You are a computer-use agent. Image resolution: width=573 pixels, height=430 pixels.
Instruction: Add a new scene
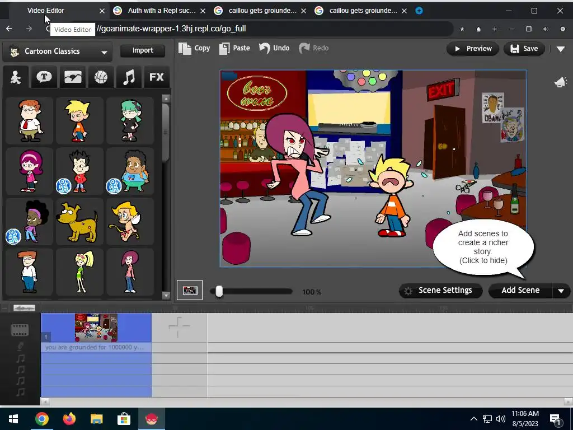click(520, 291)
